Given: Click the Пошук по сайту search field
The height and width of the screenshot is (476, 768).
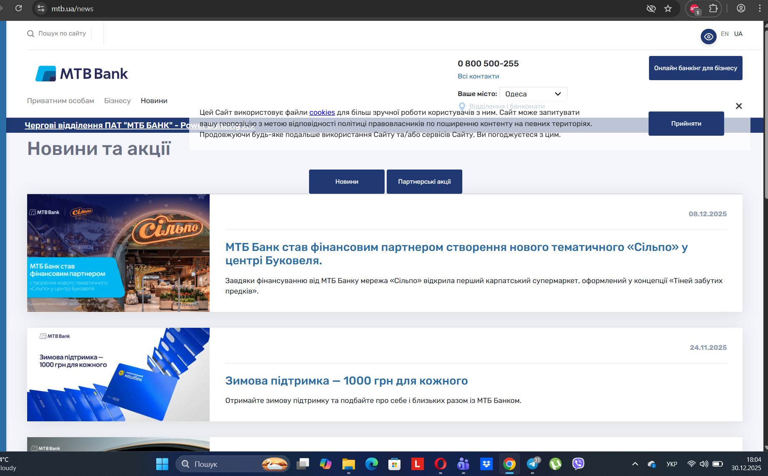Looking at the screenshot, I should 62,33.
